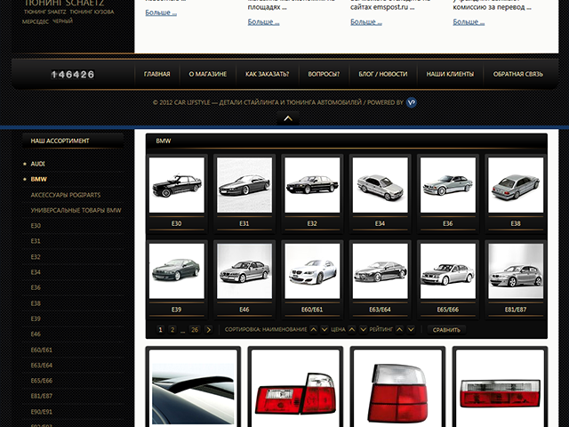Open АКСЕССУАРЫ POGIPARTS sidebar category
This screenshot has width=569, height=427.
pos(66,195)
